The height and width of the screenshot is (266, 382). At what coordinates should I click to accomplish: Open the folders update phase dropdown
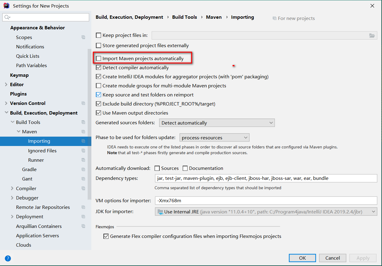tap(214, 138)
